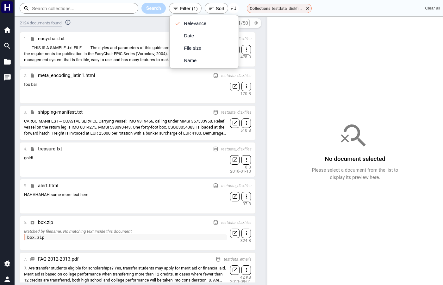Open the Home page from sidebar

pyautogui.click(x=7, y=30)
